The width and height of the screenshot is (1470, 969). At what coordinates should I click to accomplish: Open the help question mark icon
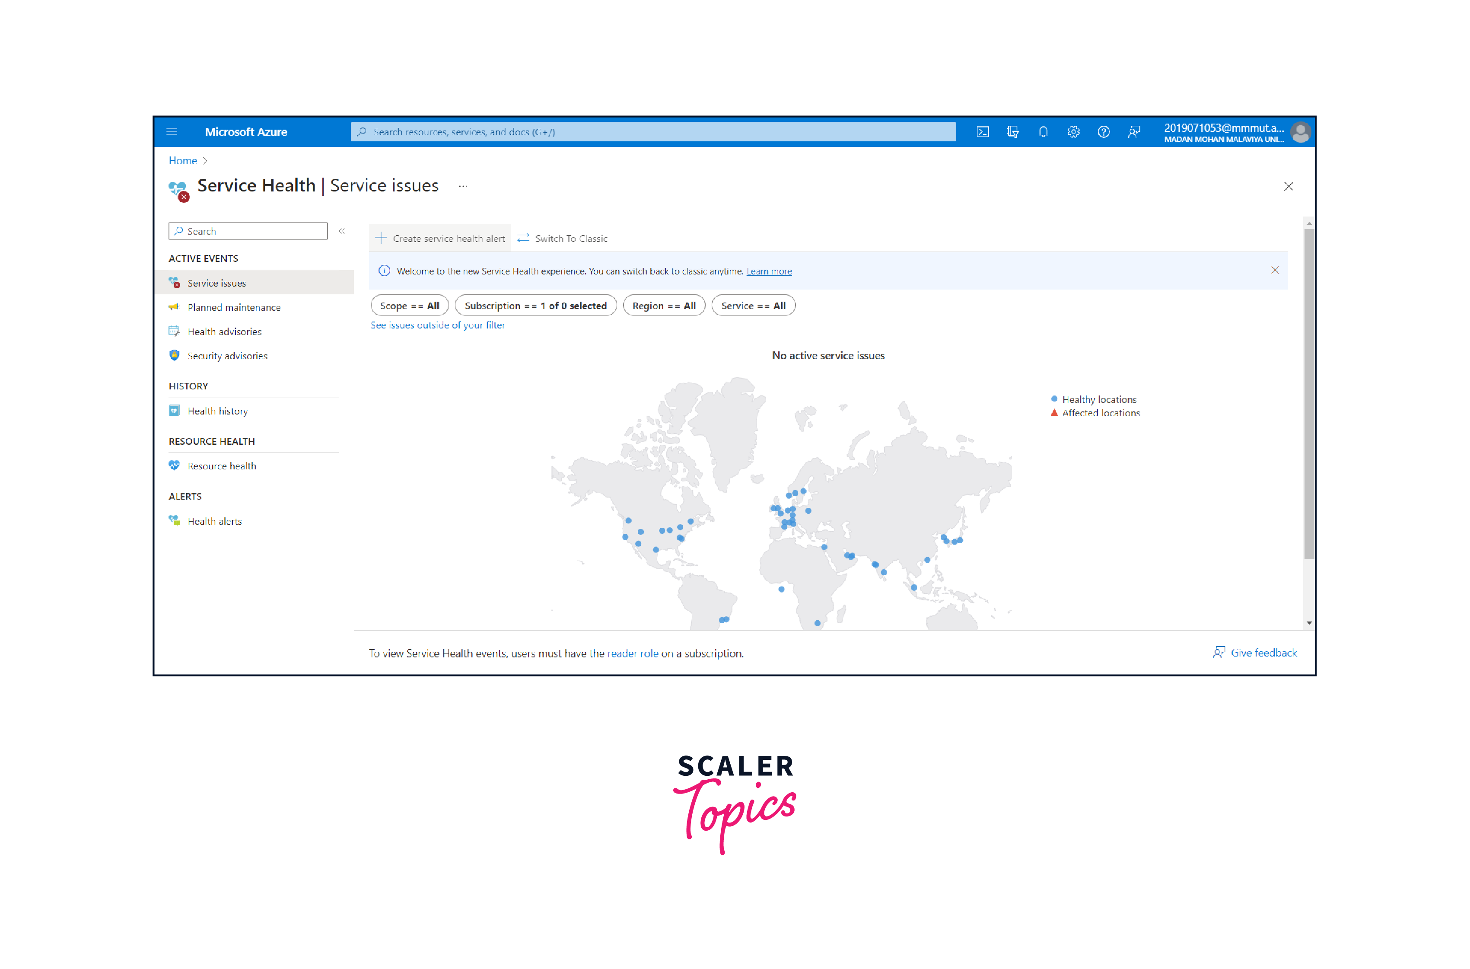pyautogui.click(x=1103, y=132)
